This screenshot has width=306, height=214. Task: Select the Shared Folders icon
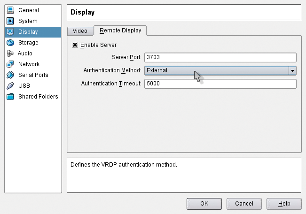click(x=10, y=97)
